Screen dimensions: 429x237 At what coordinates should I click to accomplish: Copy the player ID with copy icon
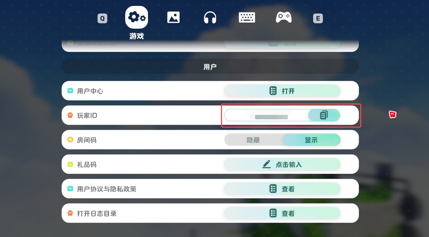coord(324,115)
